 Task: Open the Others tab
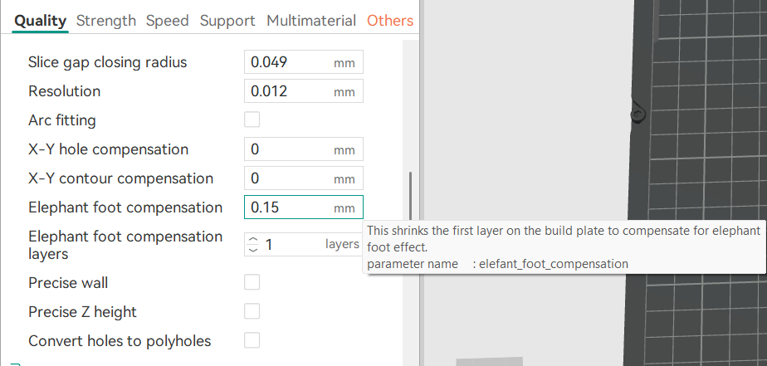[389, 21]
